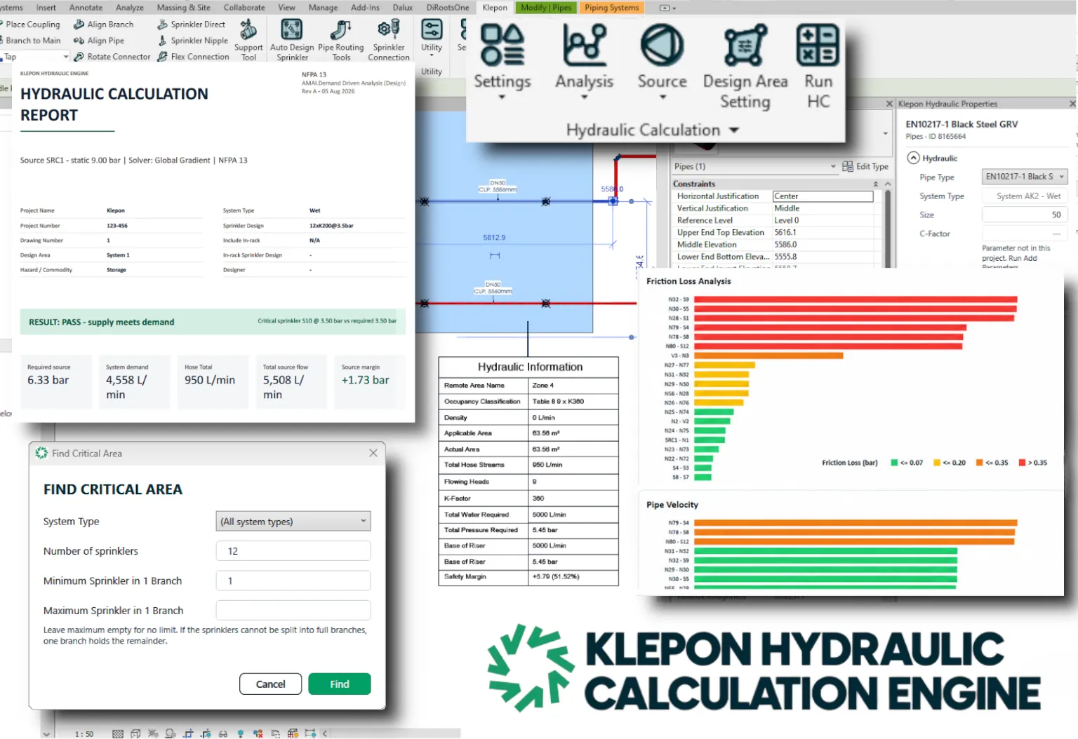This screenshot has height=739, width=1078.
Task: Click Place Coupling in the ribbon
Action: 30,25
